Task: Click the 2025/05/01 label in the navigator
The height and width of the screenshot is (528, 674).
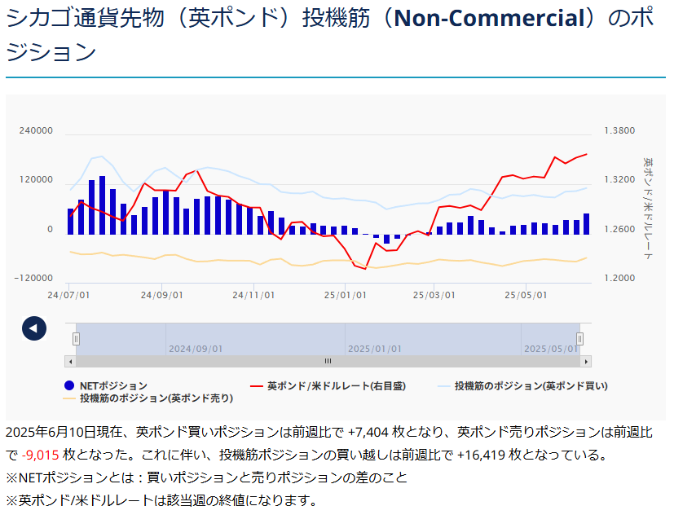Action: click(551, 349)
